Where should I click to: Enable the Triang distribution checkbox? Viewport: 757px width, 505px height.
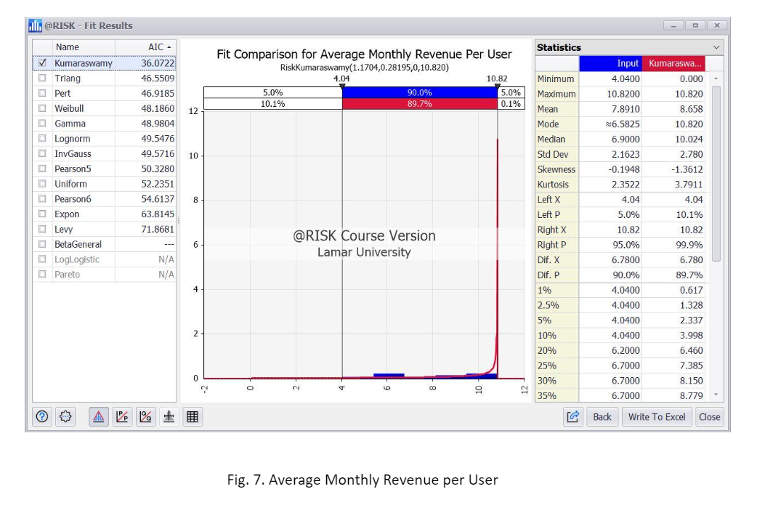(44, 77)
